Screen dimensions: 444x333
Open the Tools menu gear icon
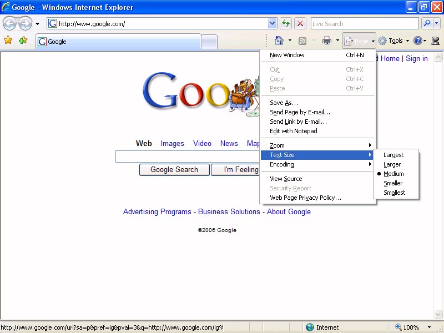(x=382, y=41)
